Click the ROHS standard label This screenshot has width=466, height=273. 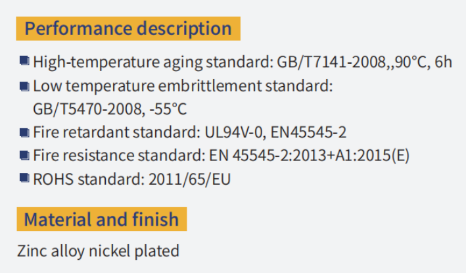click(x=89, y=180)
